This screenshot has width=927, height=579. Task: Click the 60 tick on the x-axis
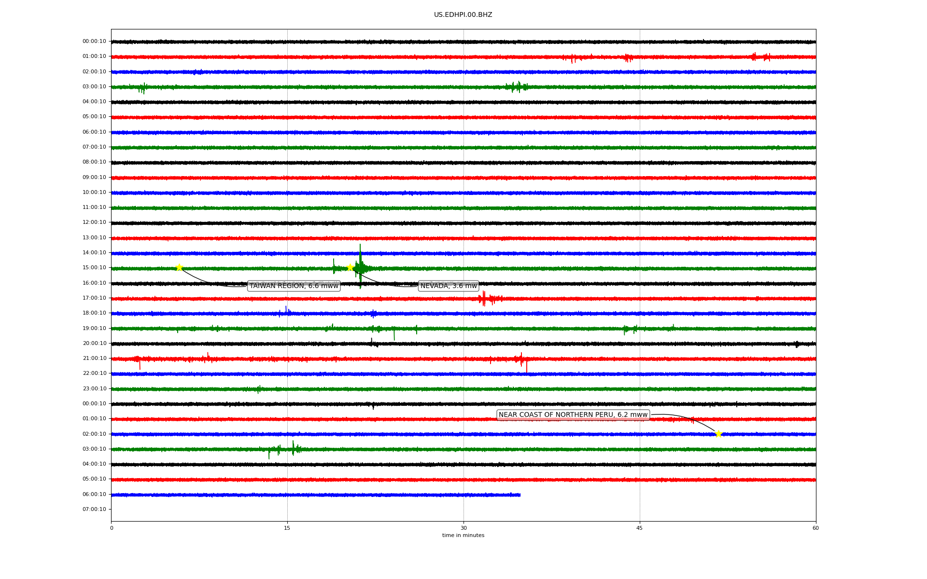coord(815,528)
